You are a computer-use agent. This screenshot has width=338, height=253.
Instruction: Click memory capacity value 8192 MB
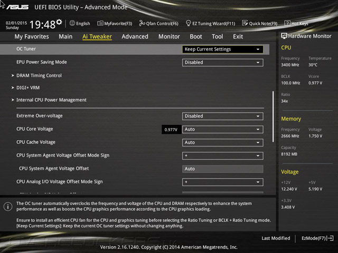[289, 154]
